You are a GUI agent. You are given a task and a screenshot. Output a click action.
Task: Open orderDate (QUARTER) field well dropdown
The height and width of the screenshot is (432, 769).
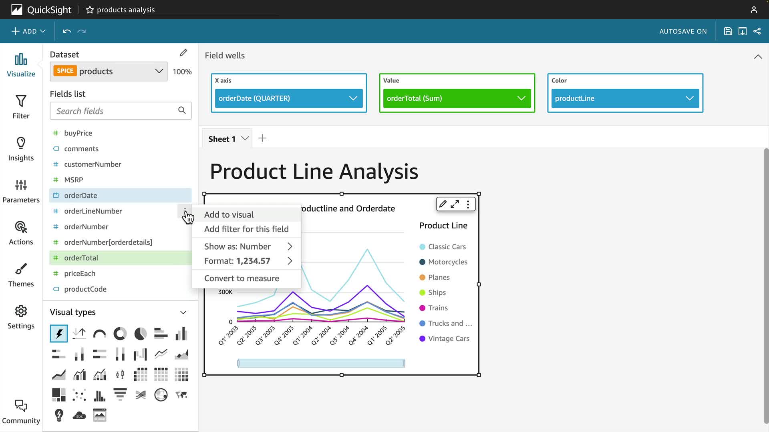353,98
